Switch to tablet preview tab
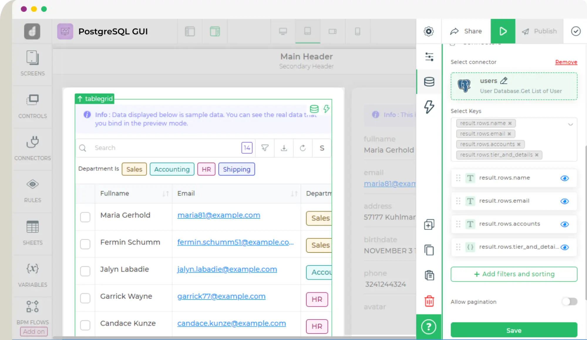This screenshot has width=587, height=340. pos(307,31)
